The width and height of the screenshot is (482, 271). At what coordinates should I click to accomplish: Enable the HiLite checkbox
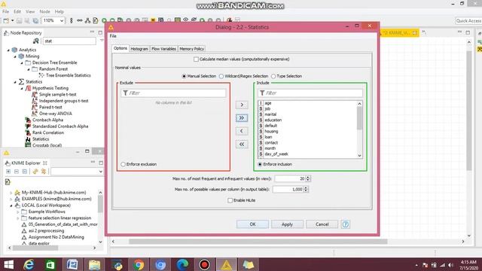coord(230,200)
